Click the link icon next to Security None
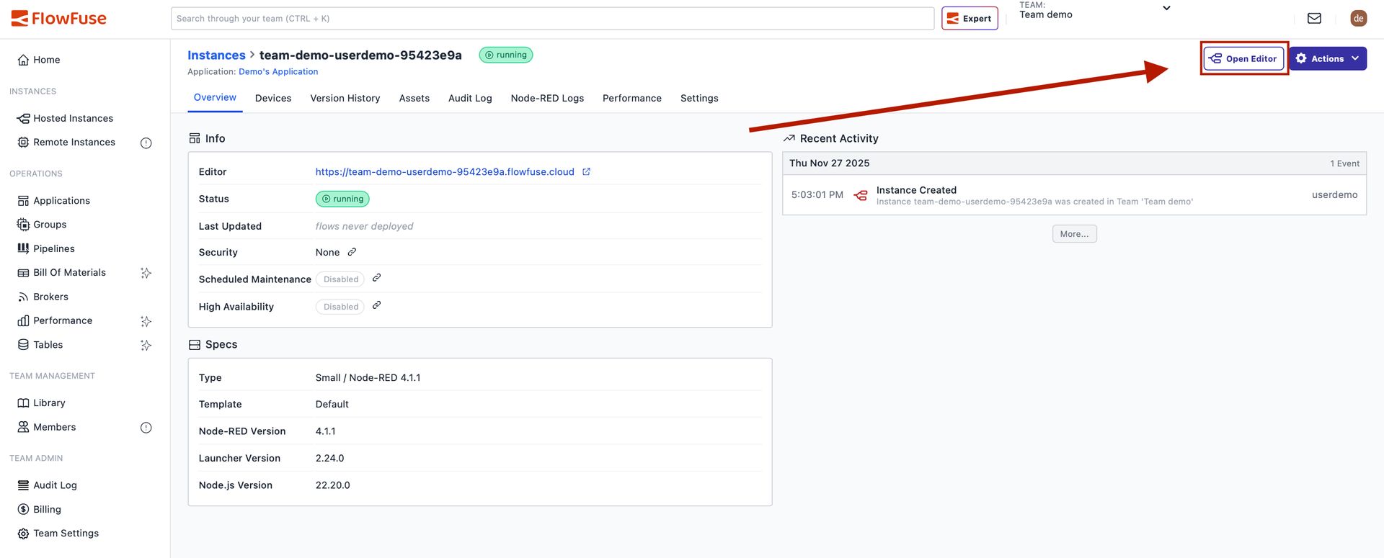1384x558 pixels. click(x=352, y=252)
